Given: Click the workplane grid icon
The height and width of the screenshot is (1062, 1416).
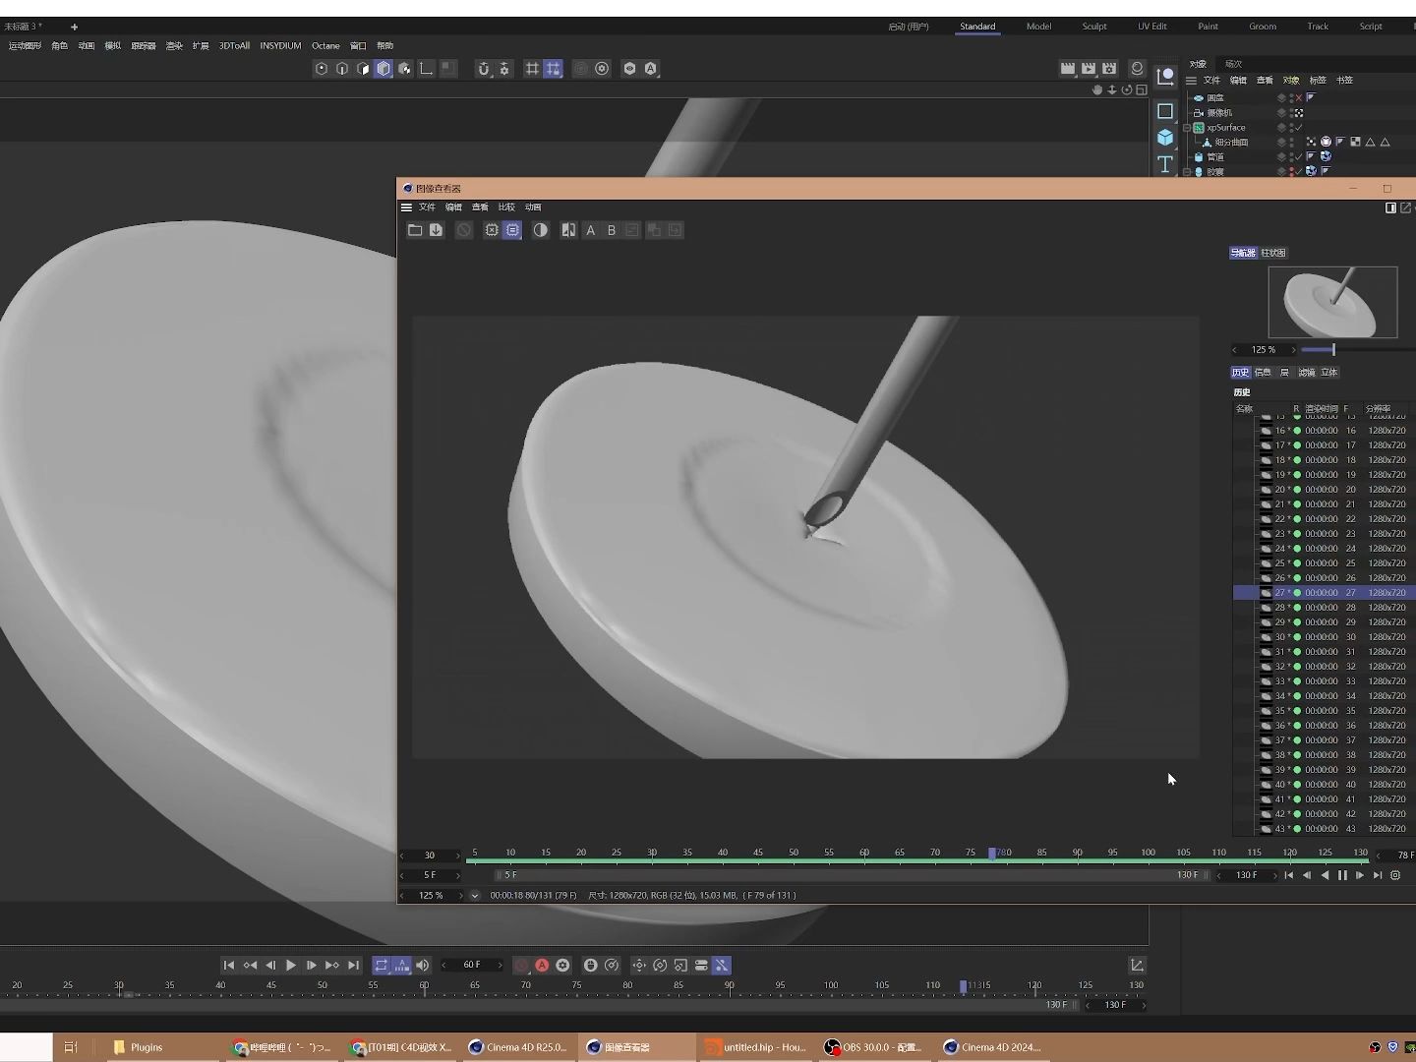Looking at the screenshot, I should [532, 69].
